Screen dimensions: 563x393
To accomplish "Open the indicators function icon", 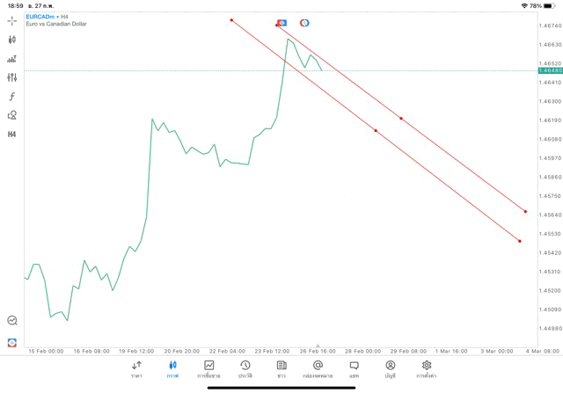I will coord(12,96).
